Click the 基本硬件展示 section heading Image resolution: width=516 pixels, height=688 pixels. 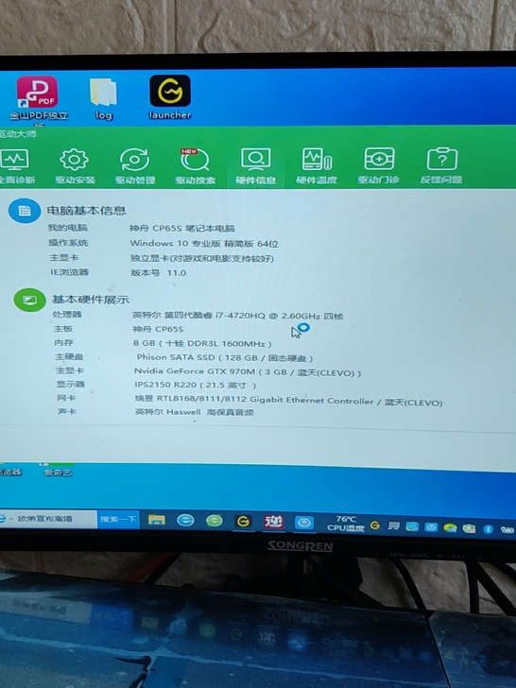91,300
